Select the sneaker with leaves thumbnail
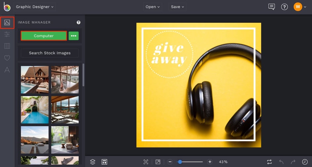Viewport: 312px width, 167px height. 65,160
